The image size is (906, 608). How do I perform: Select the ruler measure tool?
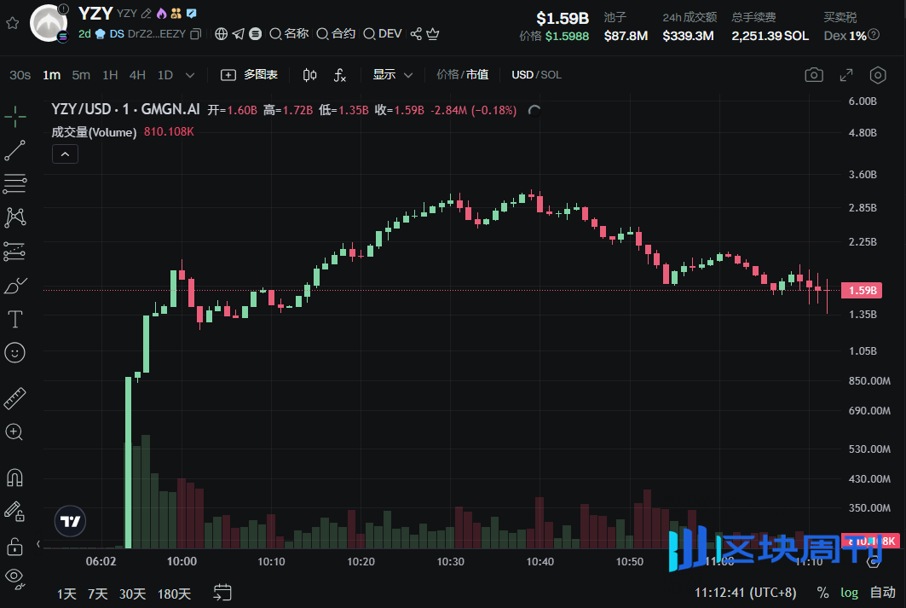[x=15, y=398]
